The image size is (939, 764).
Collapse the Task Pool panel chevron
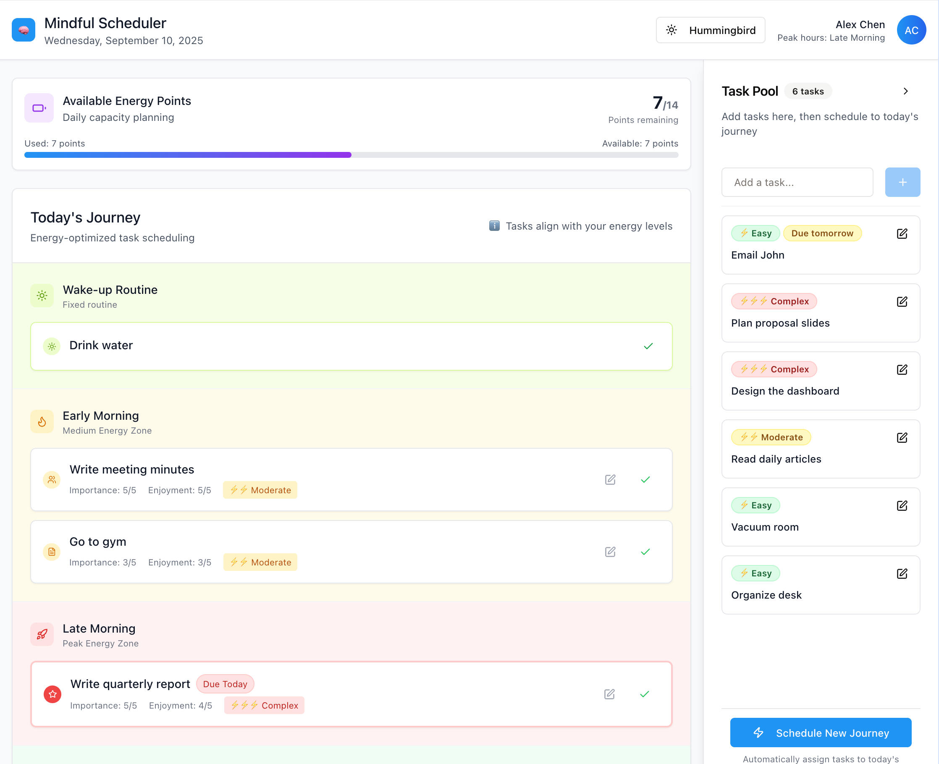click(x=905, y=91)
